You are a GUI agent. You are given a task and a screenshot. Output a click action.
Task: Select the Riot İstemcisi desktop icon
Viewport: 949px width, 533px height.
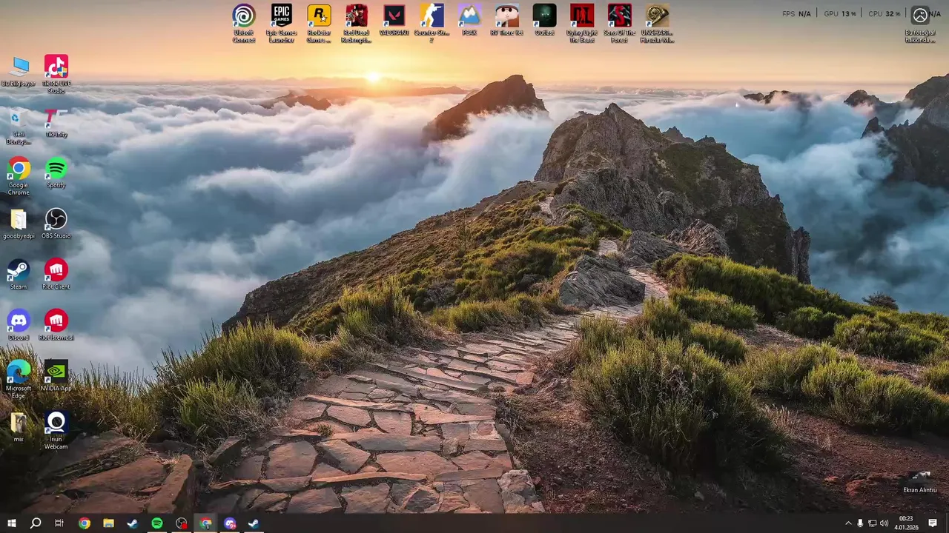coord(56,326)
